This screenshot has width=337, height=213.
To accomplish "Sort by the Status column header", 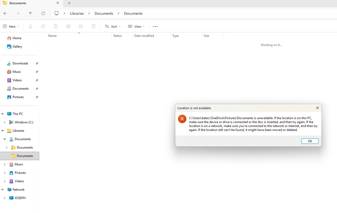I will pos(118,36).
